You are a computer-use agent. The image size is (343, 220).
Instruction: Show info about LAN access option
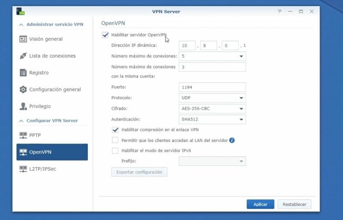coord(232,140)
